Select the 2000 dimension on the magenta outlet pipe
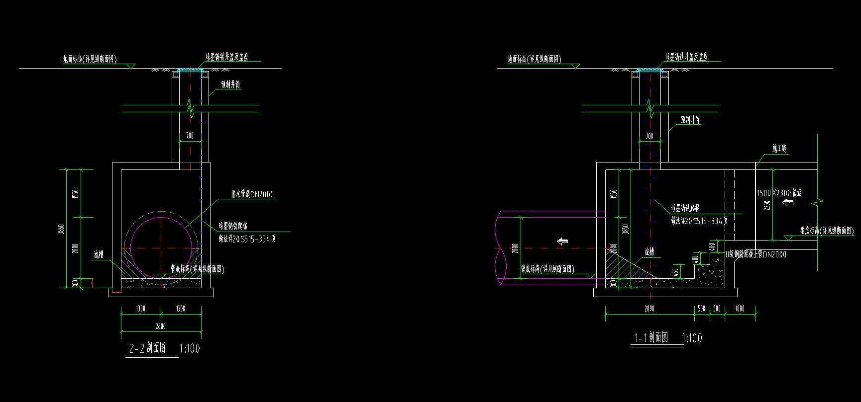Viewport: 861px width, 402px height. tap(516, 247)
